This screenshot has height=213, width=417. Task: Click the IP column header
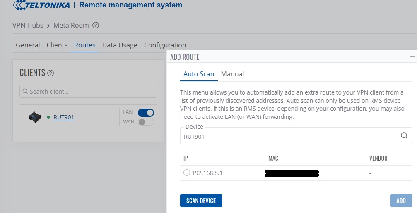[x=186, y=158]
